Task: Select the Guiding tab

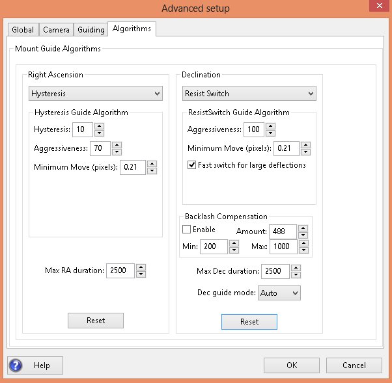Action: [91, 30]
